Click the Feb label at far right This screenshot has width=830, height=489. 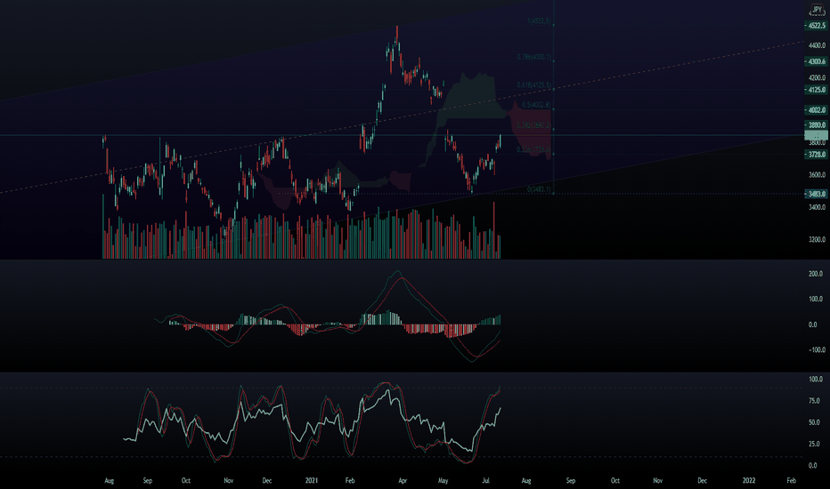(x=792, y=480)
